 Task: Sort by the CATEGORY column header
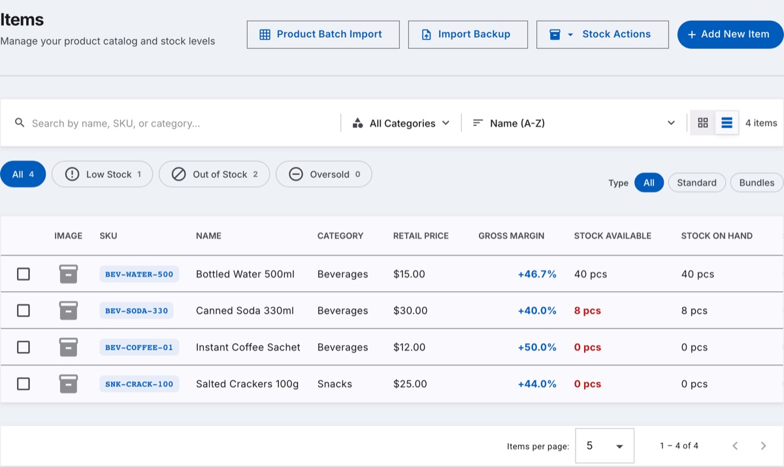pos(340,236)
